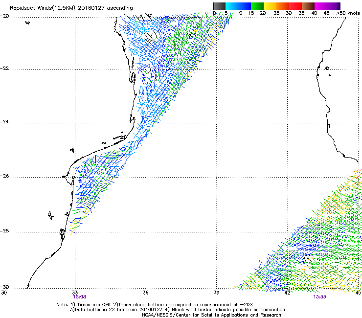362x318 pixels.
Task: Click the red 30-35 knots color swatch
Action: (295, 6)
